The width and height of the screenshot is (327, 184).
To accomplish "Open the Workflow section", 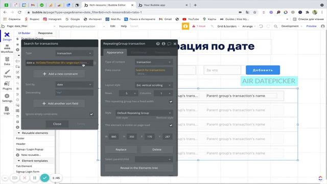I will point(7,49).
